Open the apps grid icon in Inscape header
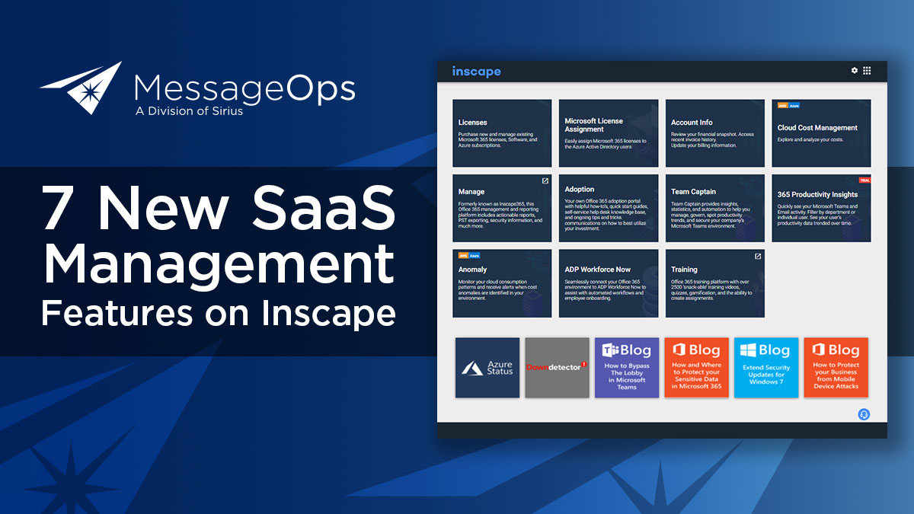Screen dimensions: 914x514 pyautogui.click(x=867, y=71)
